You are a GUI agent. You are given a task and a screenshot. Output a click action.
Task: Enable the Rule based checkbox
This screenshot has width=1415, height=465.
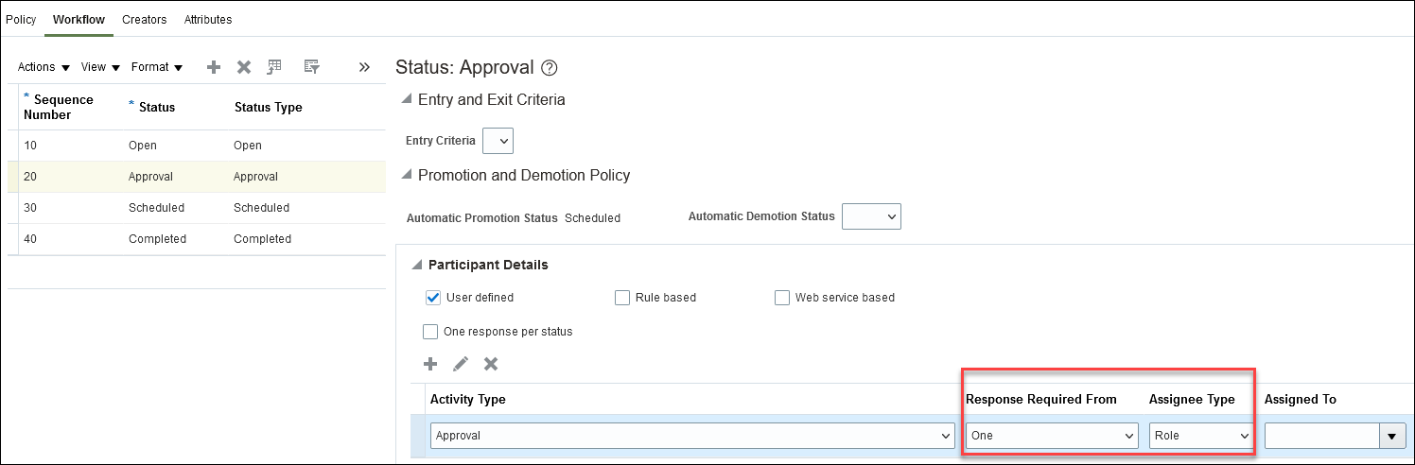(622, 298)
